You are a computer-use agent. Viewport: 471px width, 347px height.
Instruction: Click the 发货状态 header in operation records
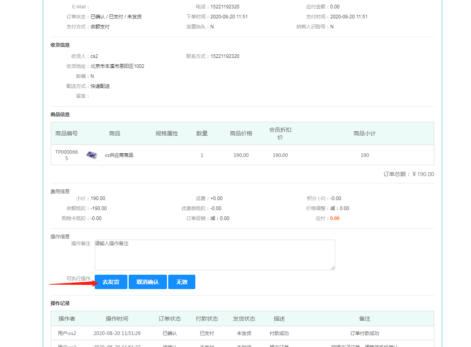pos(244,319)
